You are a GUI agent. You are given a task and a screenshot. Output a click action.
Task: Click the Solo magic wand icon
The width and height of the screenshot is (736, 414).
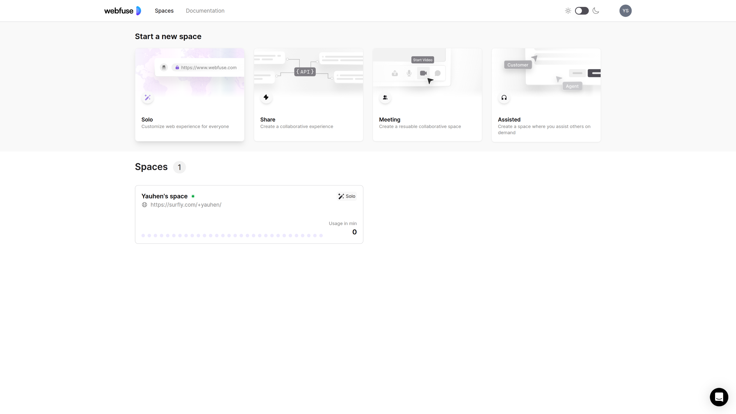point(147,98)
